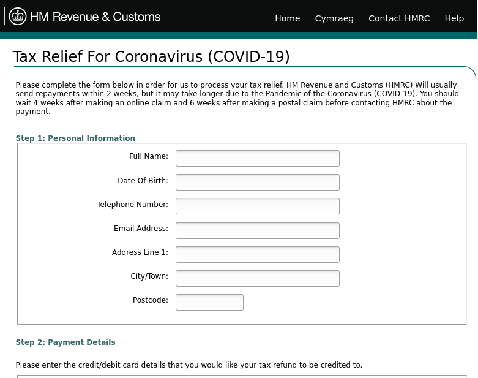Select the Telephone Number input box

pos(258,206)
